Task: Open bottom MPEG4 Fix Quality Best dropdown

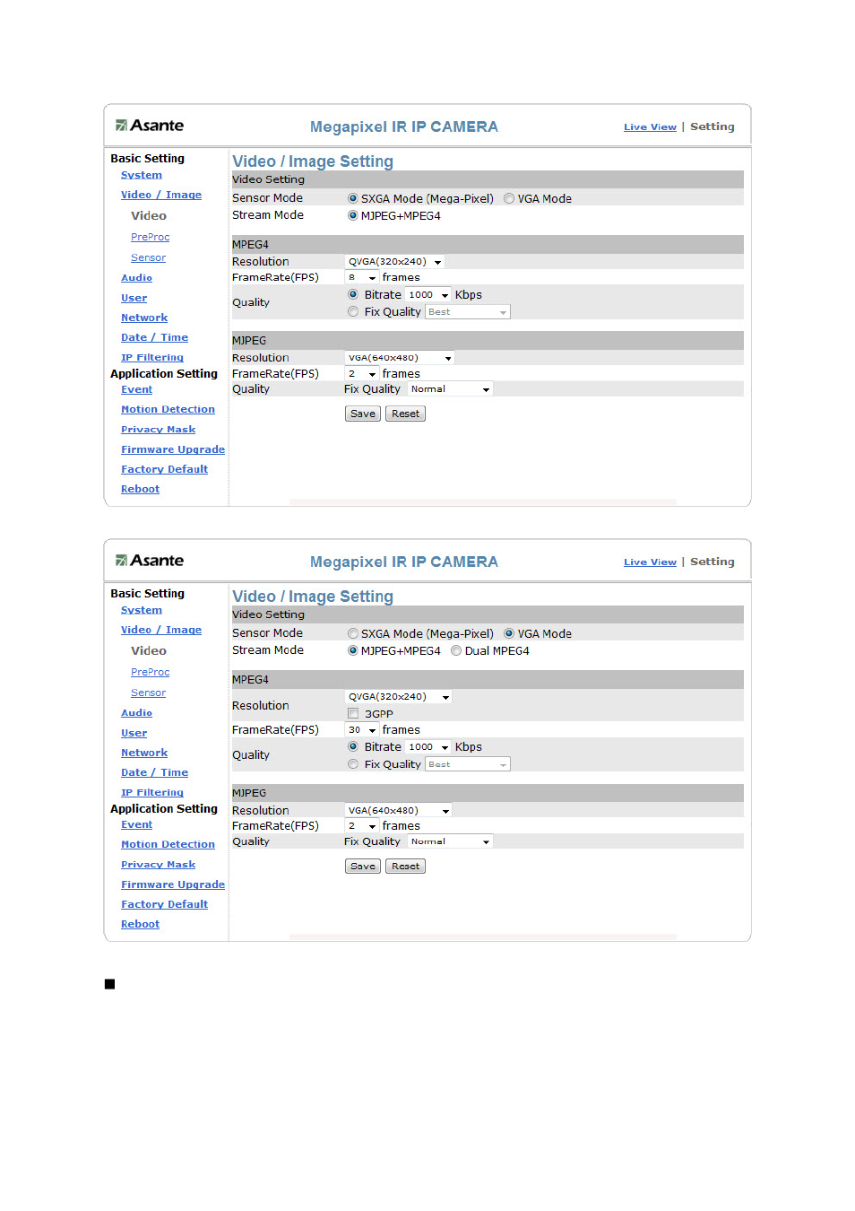Action: (468, 764)
